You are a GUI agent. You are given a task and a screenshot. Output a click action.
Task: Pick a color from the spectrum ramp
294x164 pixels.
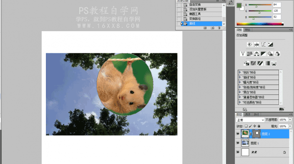click(x=260, y=24)
